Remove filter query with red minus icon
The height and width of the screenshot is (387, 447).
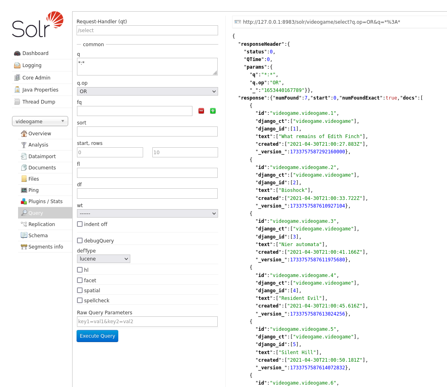coord(201,111)
